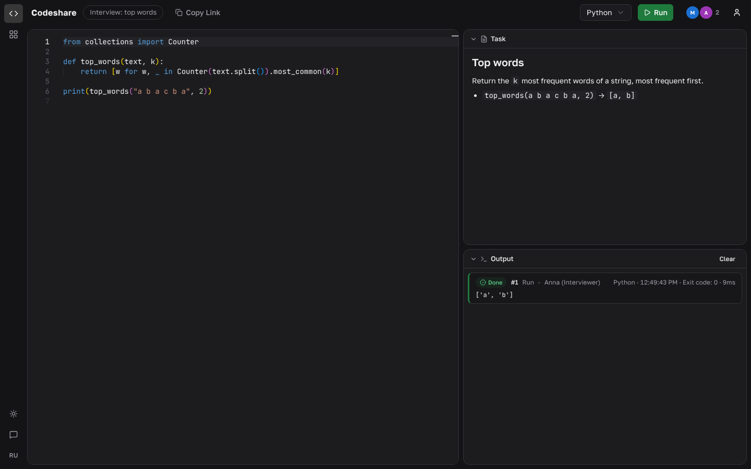751x469 pixels.
Task: Clear the output log
Action: (x=727, y=259)
